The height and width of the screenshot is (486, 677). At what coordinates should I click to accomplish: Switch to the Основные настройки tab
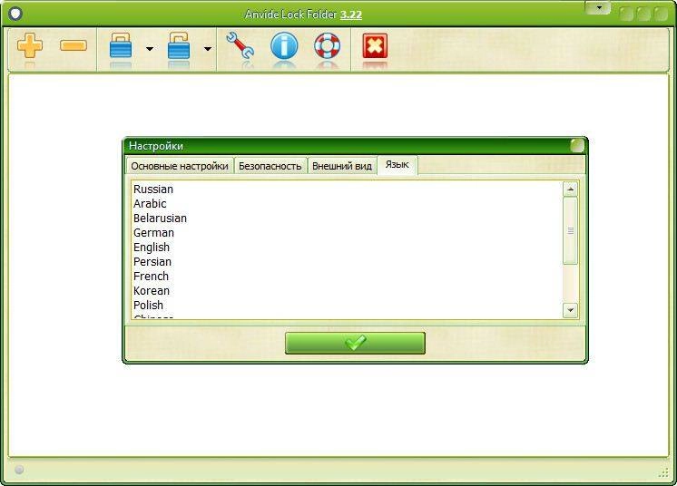pos(180,166)
